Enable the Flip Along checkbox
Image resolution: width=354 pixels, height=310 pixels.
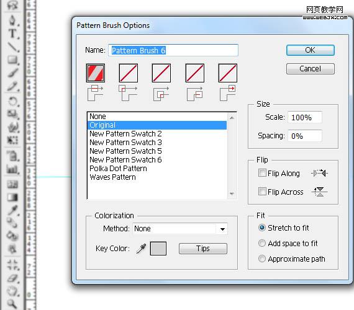262,173
